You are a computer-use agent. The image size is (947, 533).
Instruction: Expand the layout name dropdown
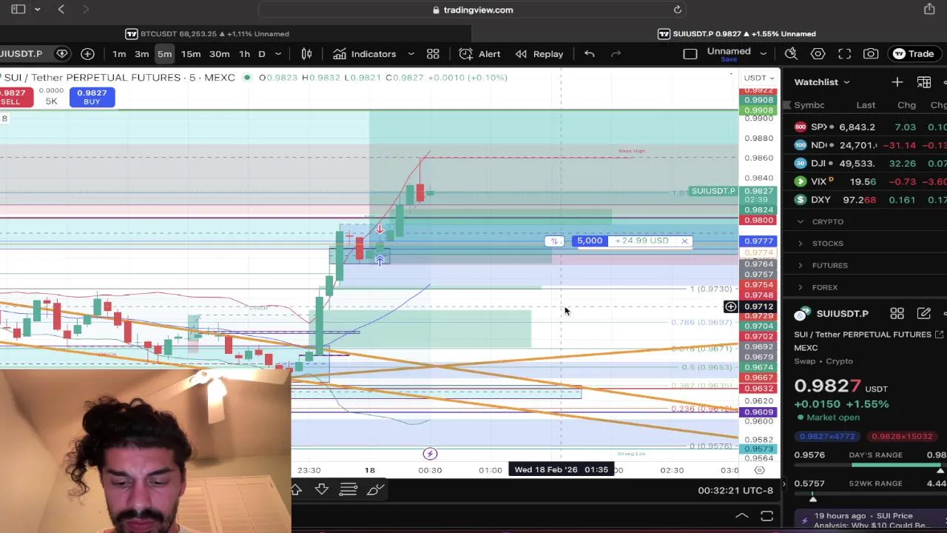click(764, 54)
